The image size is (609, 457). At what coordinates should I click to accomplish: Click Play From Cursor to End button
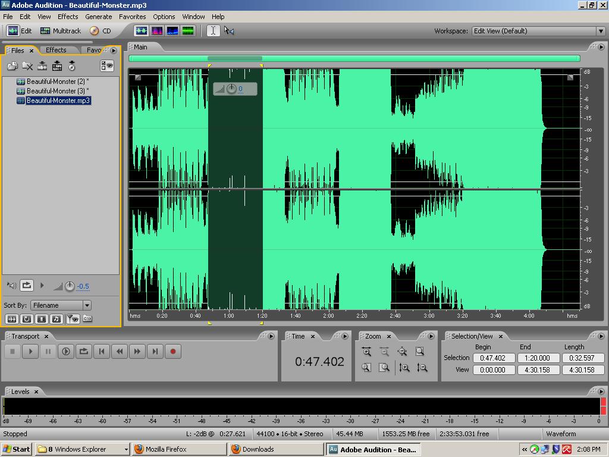[x=66, y=352]
